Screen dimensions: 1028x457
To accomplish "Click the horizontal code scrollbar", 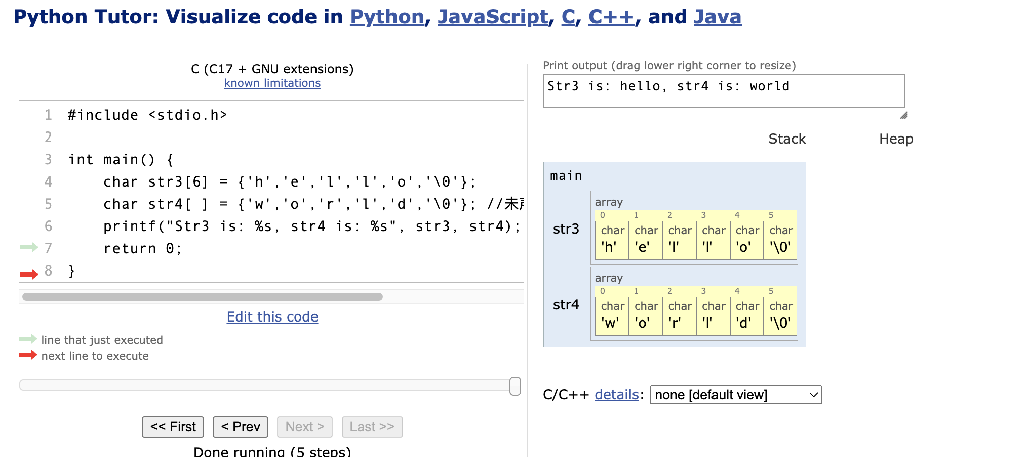I will click(203, 297).
